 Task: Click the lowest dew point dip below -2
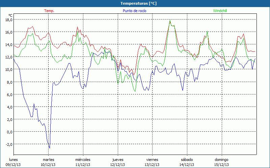(x=49, y=148)
